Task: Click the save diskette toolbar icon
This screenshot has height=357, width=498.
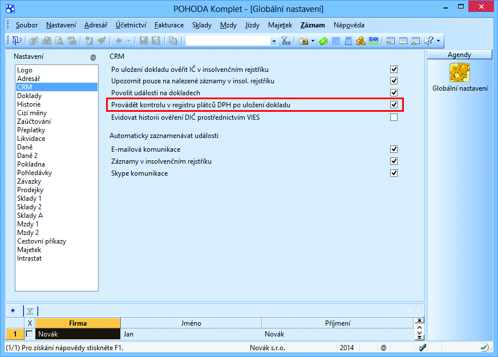Action: 144,40
